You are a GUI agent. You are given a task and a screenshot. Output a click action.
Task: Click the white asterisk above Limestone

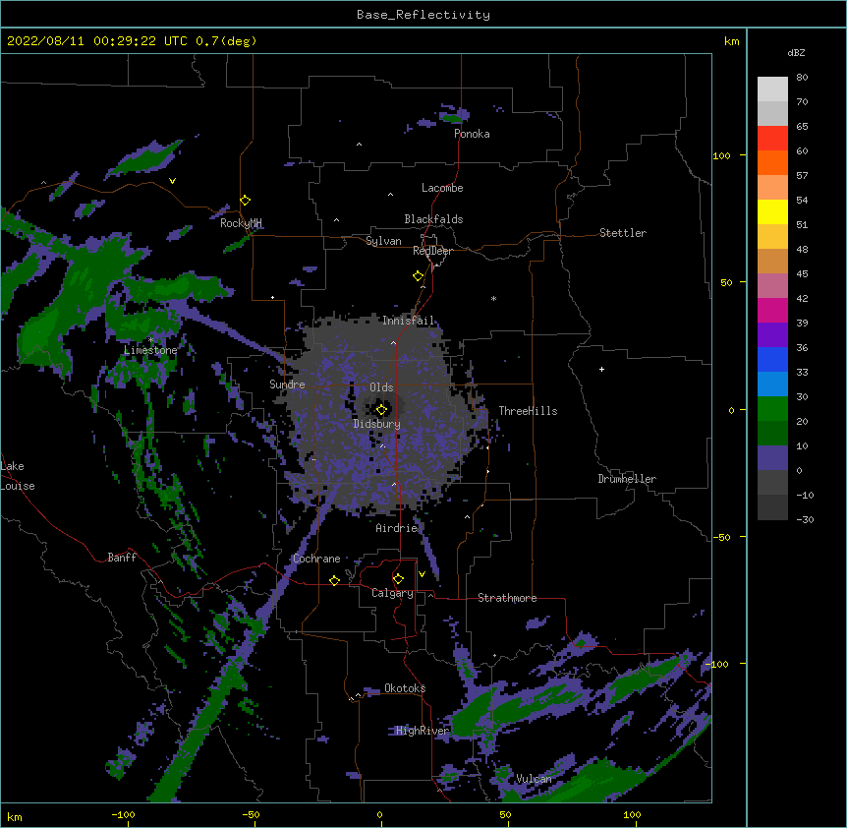(x=150, y=339)
